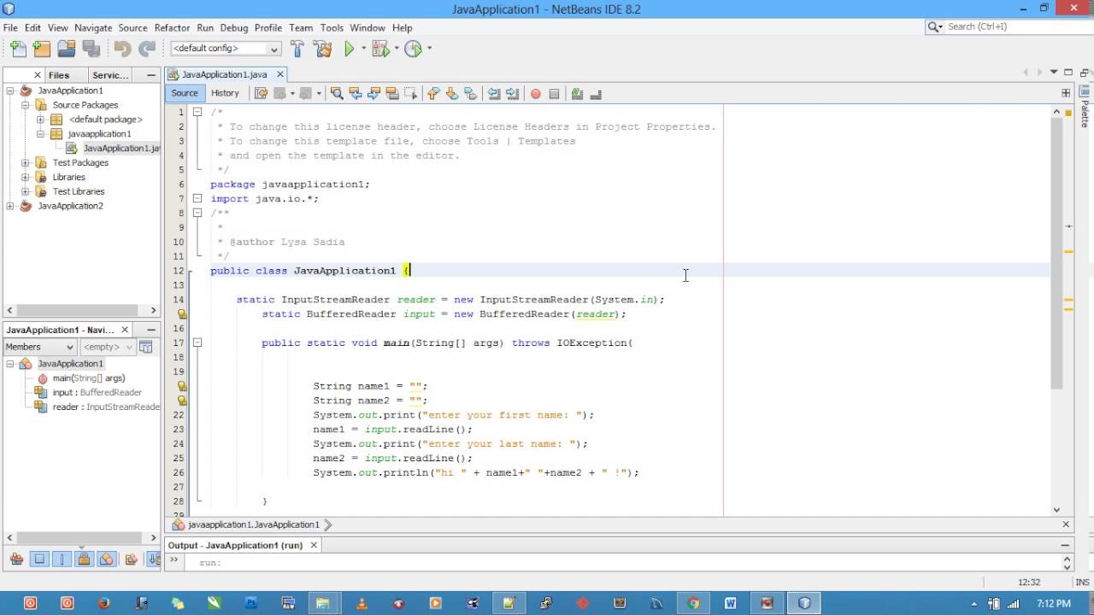Toggle Show Fields filter in Navigator
This screenshot has width=1094, height=615.
pyautogui.click(x=39, y=559)
